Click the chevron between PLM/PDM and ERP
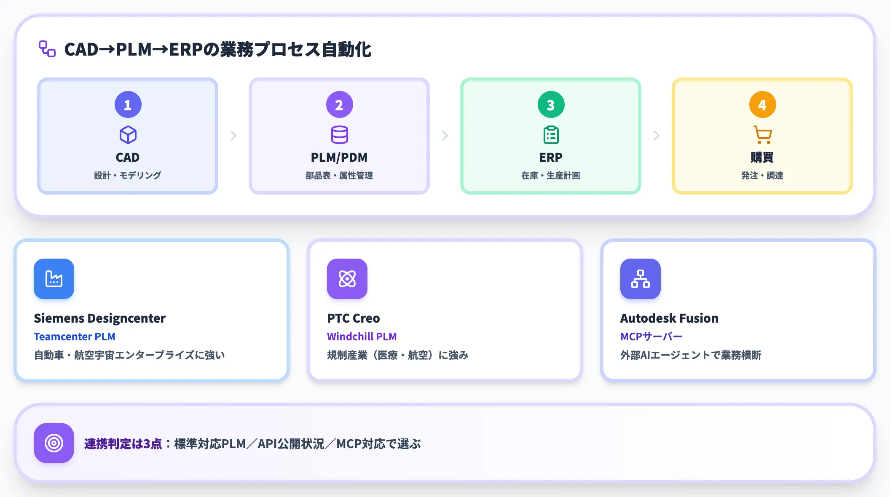 click(x=445, y=136)
